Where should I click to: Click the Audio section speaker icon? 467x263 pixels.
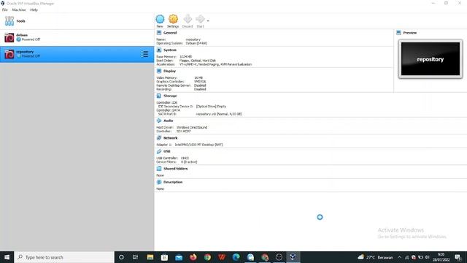159,121
